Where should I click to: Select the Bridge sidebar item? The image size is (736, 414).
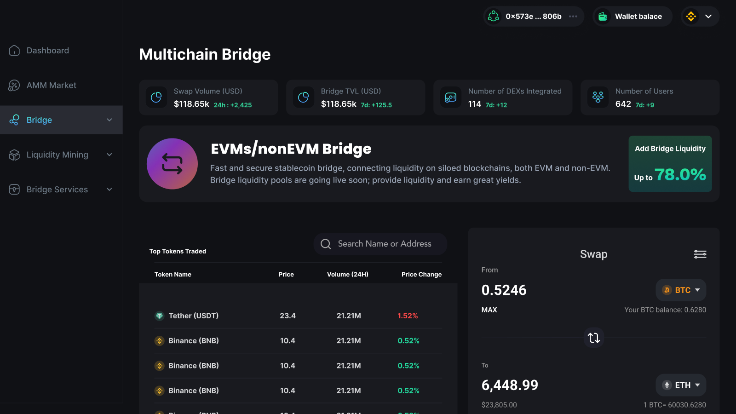pos(40,120)
